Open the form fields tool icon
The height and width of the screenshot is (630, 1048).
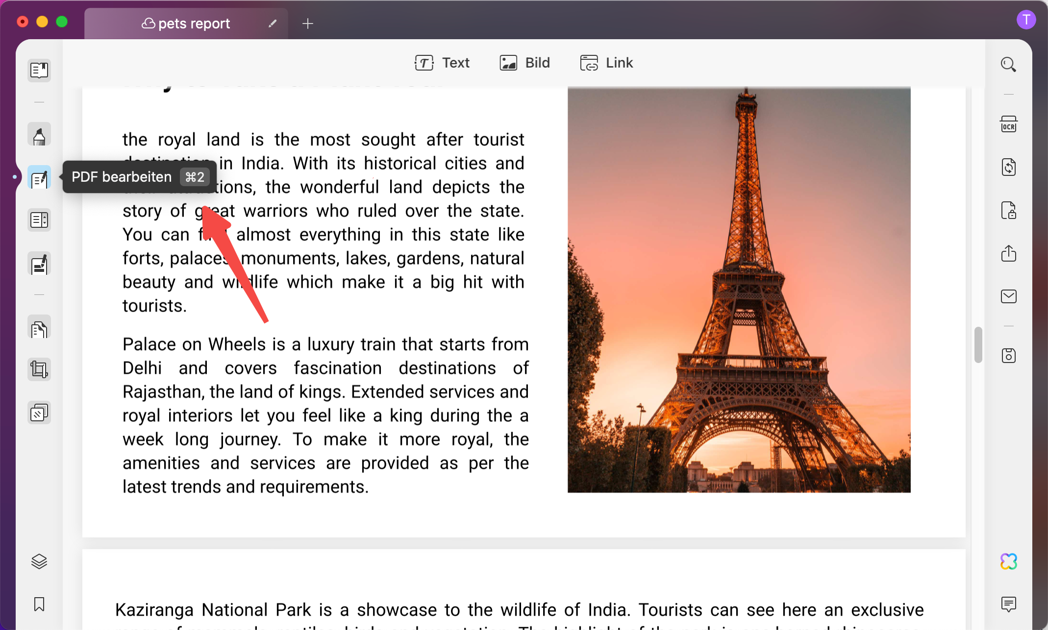pos(39,220)
